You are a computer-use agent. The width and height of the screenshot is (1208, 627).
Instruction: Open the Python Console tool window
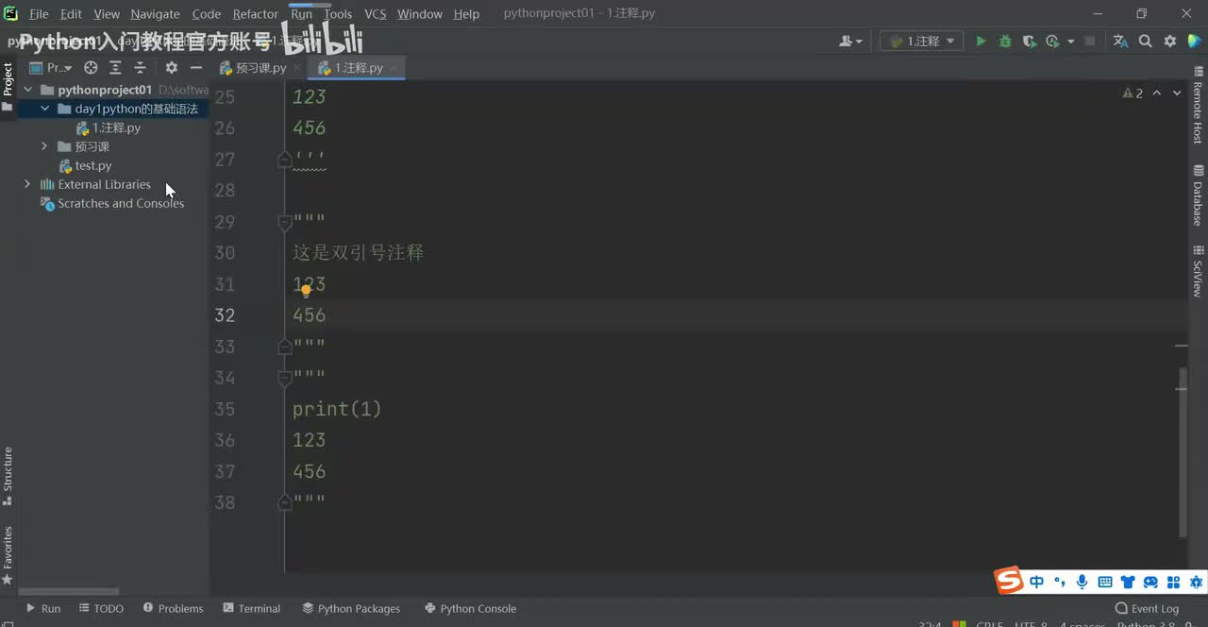pos(470,609)
